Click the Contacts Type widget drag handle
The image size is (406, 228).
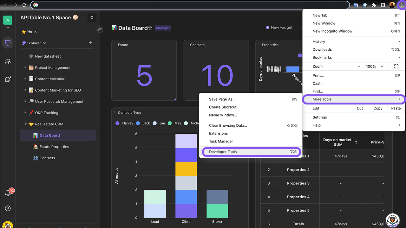(x=115, y=113)
